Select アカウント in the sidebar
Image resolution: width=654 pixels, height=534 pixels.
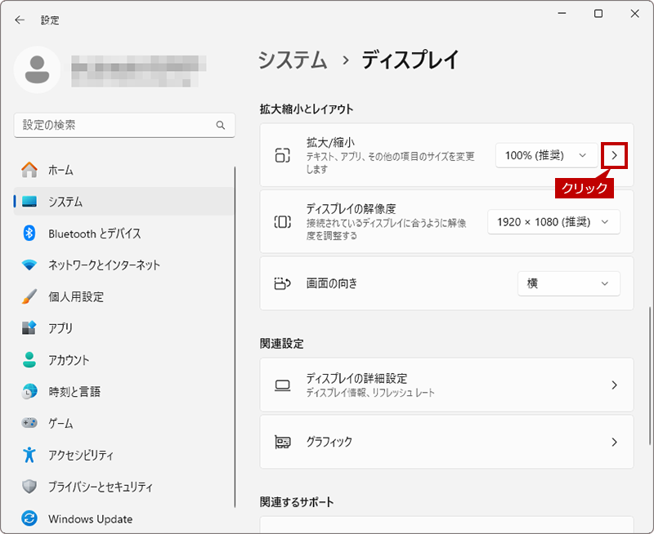click(124, 360)
